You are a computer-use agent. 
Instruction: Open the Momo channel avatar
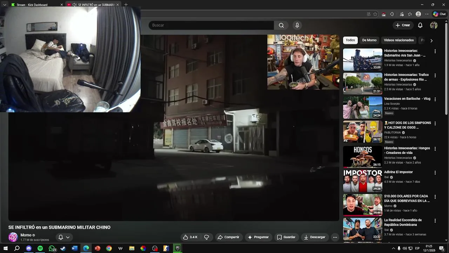13,237
